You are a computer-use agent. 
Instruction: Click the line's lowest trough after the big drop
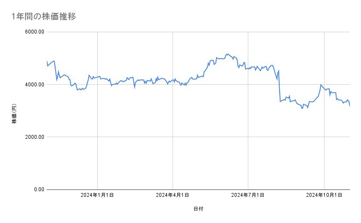point(302,108)
